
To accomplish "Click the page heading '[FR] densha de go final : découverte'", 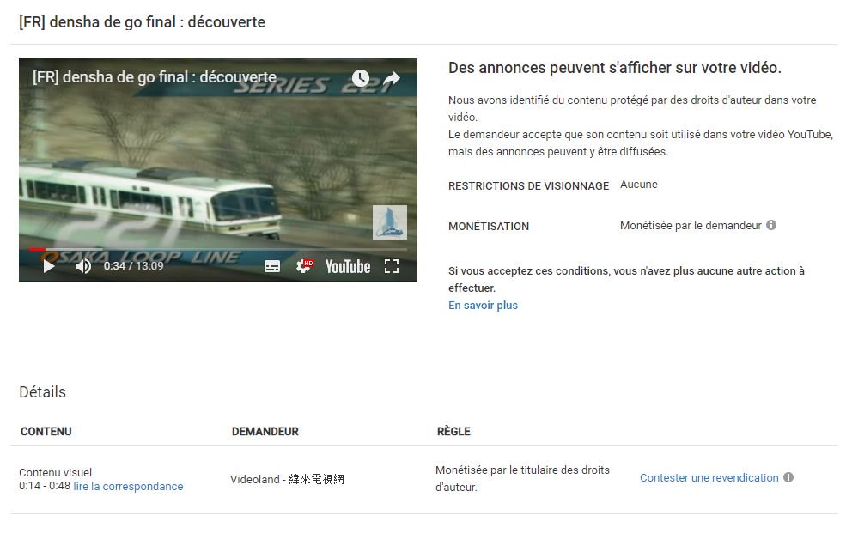I will coord(142,22).
